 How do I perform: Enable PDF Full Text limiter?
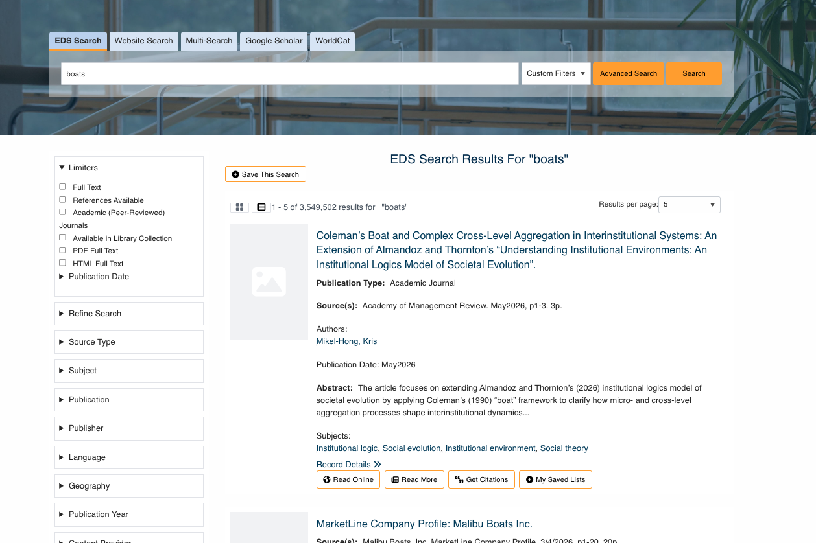pyautogui.click(x=62, y=250)
